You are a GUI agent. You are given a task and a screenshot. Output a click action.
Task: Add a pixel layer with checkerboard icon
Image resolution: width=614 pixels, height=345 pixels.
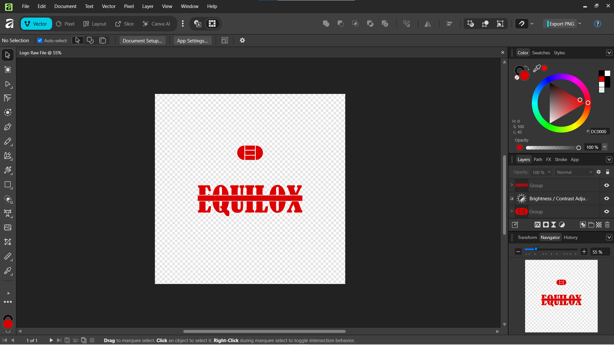click(x=599, y=225)
